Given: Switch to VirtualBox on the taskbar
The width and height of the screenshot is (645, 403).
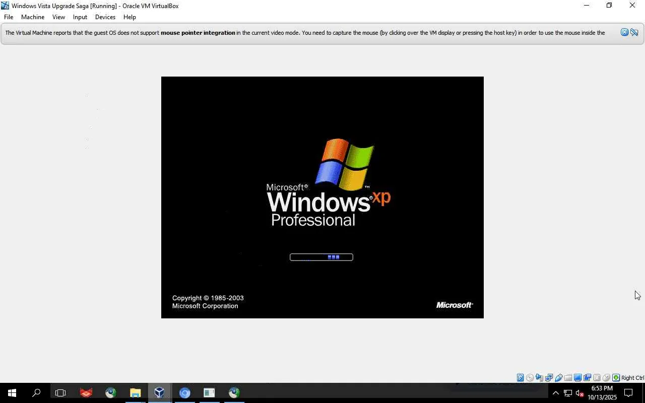Looking at the screenshot, I should 160,393.
